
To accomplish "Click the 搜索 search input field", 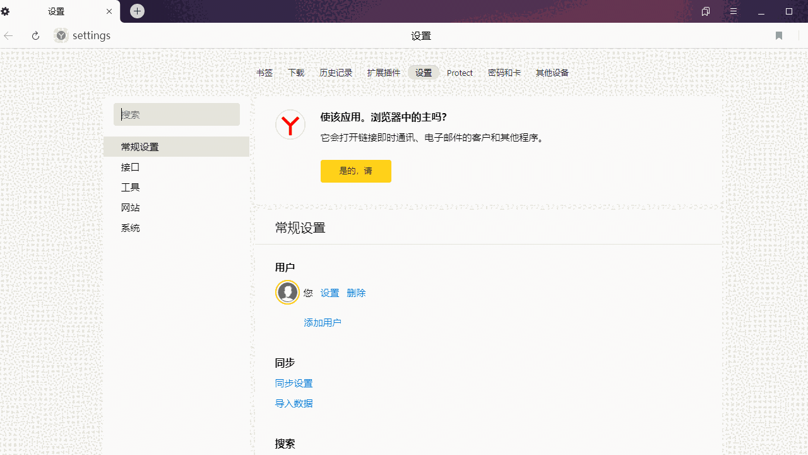I will coord(177,114).
